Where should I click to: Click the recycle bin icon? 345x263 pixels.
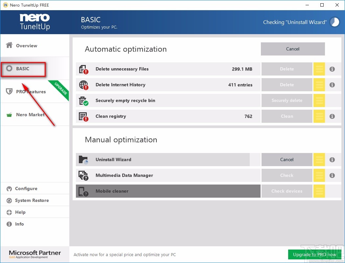(83, 100)
